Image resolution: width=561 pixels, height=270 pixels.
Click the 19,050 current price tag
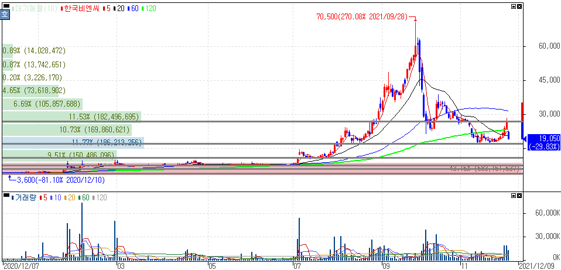544,142
